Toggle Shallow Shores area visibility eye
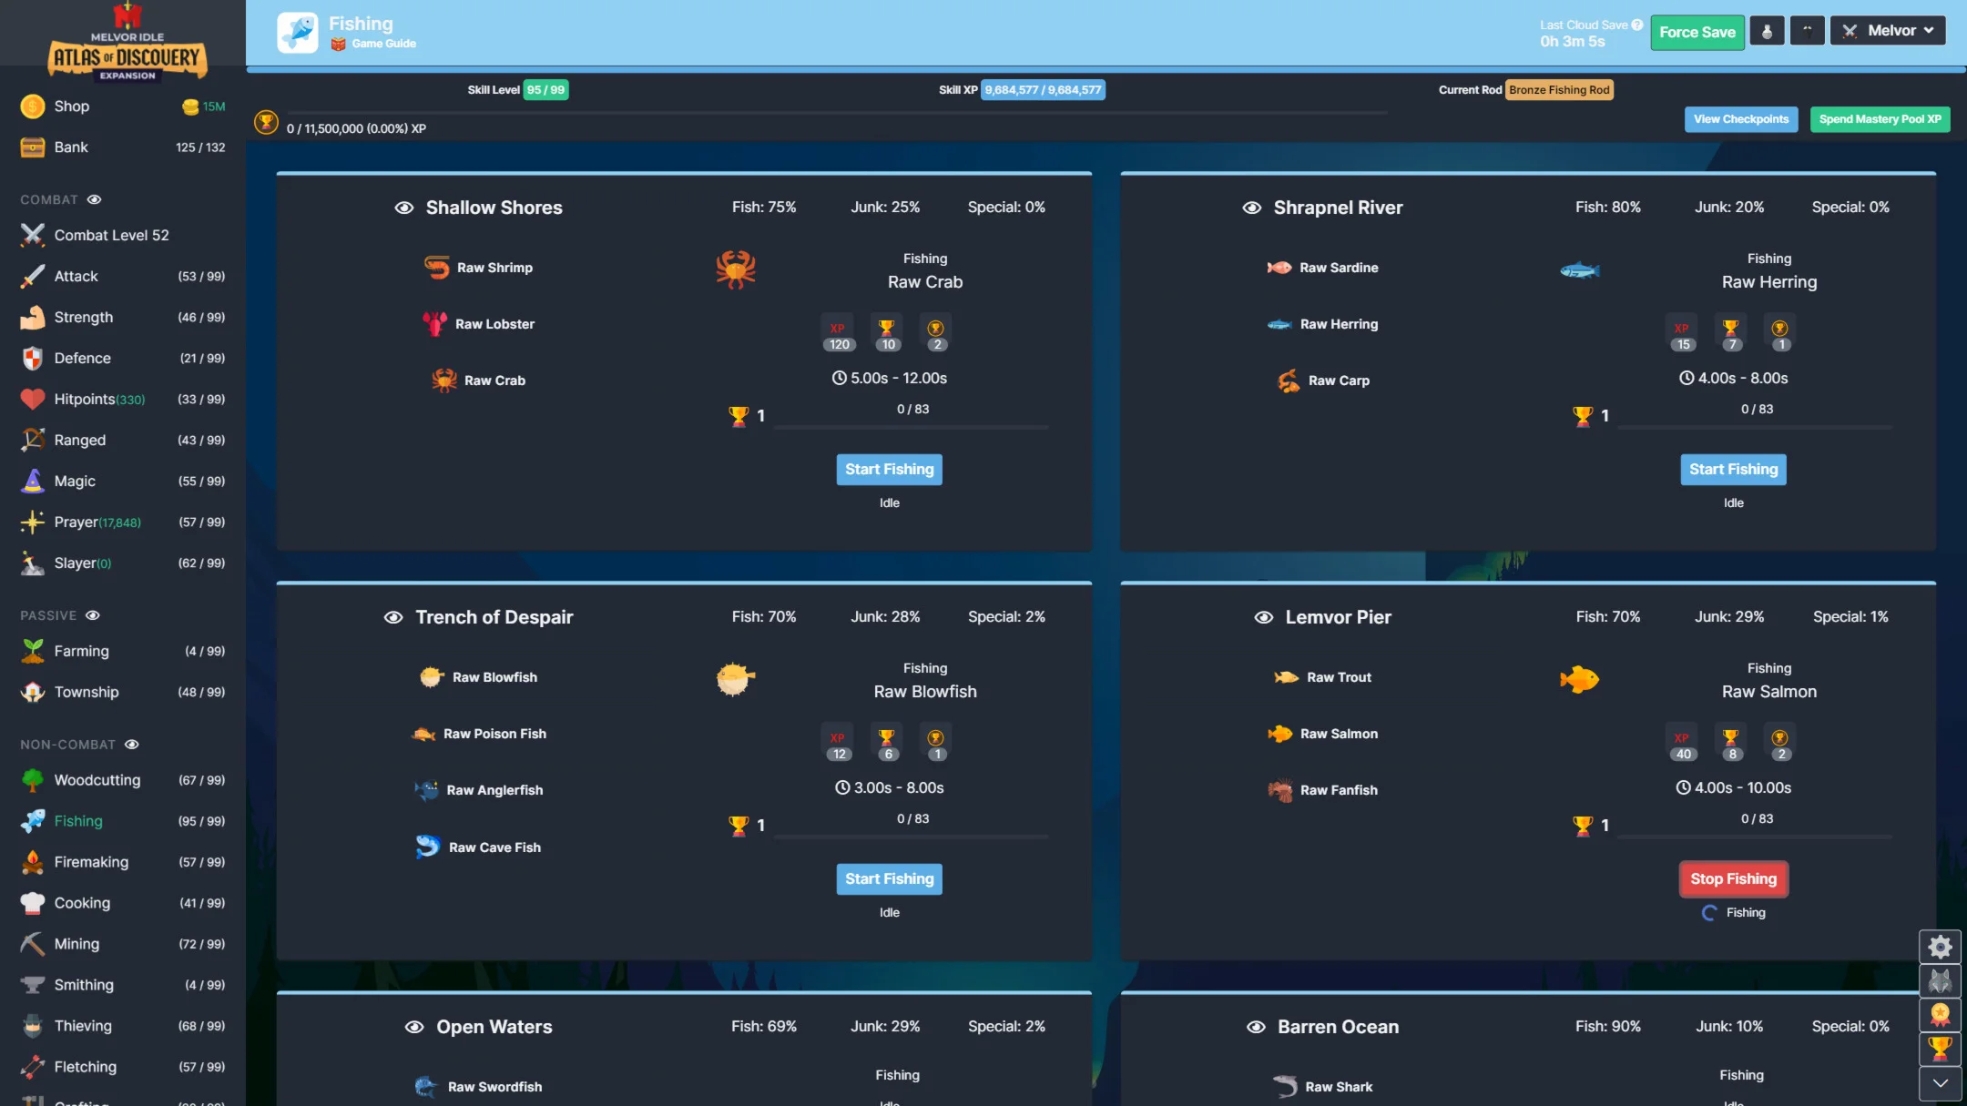 pos(403,208)
